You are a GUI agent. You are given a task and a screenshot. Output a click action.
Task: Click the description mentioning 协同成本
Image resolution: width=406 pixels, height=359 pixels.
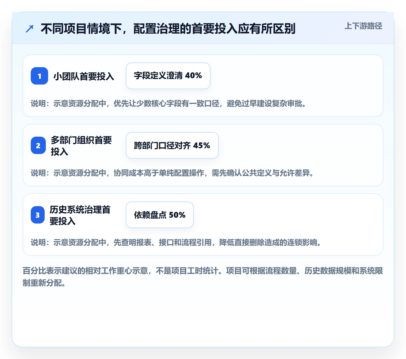click(x=172, y=173)
